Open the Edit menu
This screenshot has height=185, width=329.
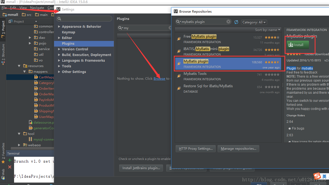click(13, 8)
